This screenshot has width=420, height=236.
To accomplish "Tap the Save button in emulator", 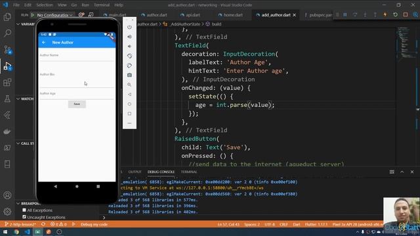I will (77, 104).
